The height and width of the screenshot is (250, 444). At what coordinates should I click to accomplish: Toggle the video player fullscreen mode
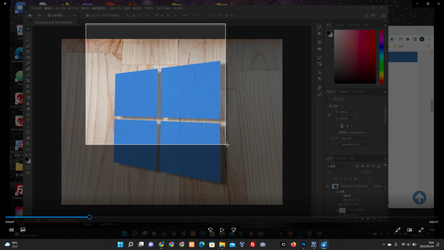click(x=421, y=230)
